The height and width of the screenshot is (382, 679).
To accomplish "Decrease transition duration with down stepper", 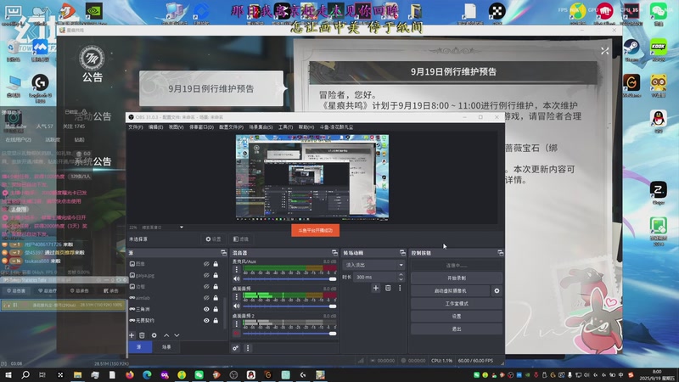I will pos(401,279).
